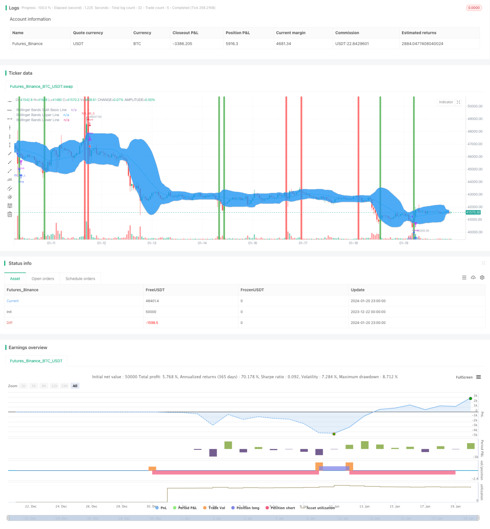This screenshot has height=529, width=490.
Task: Open the Indicator selector on chart
Action: pos(446,102)
